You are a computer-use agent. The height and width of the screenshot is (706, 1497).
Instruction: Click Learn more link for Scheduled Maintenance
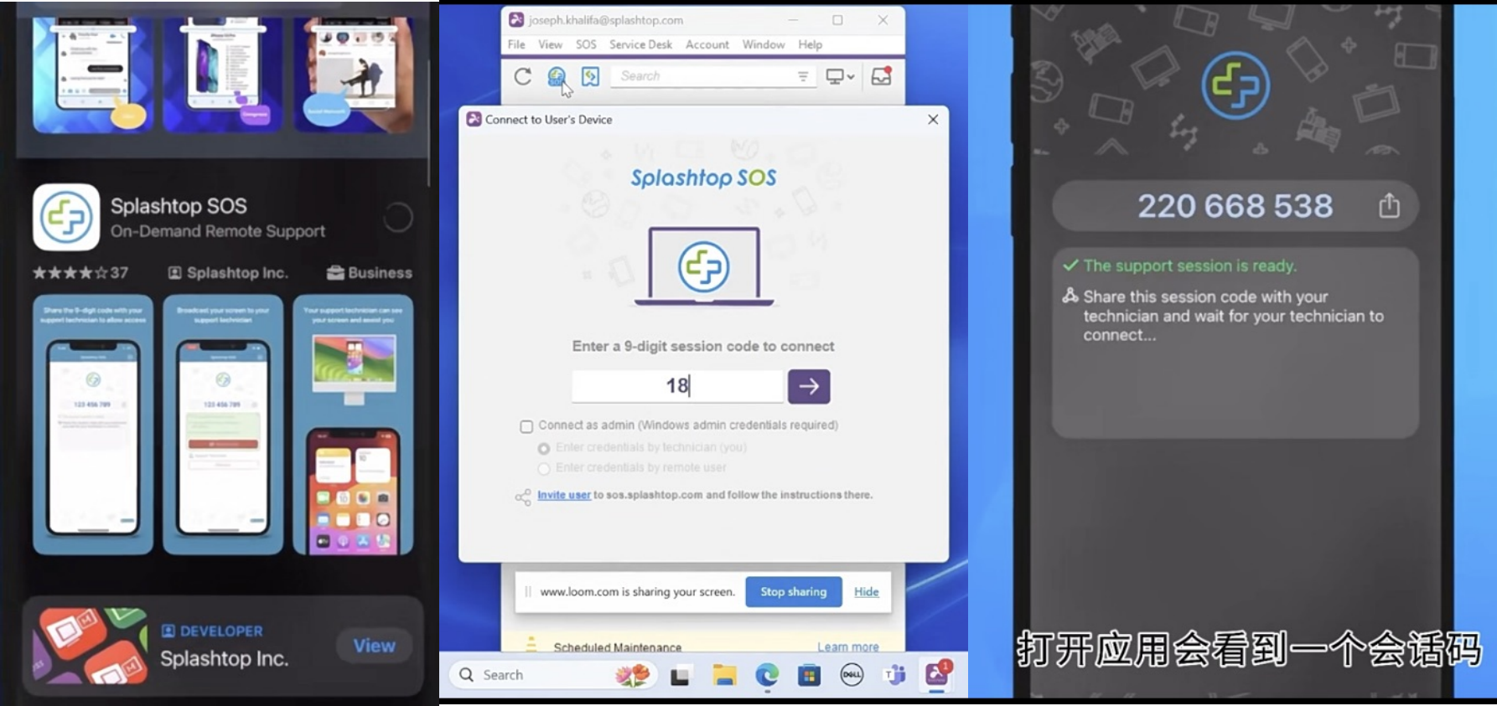(848, 647)
